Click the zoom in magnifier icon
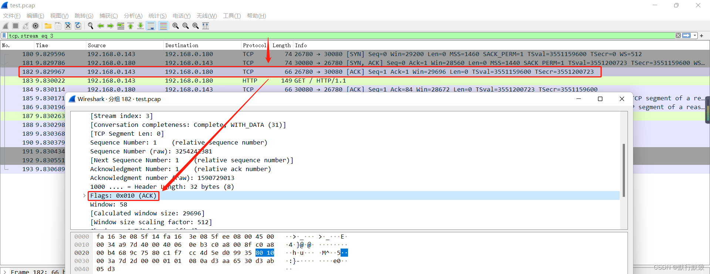This screenshot has height=274, width=710. tap(176, 26)
